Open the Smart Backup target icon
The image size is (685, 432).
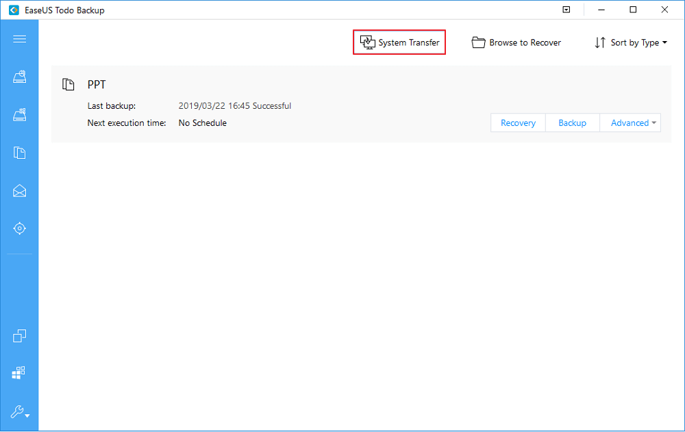point(19,228)
